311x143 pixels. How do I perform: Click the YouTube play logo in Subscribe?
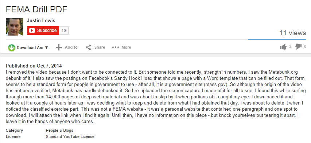(32, 30)
